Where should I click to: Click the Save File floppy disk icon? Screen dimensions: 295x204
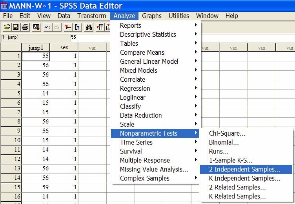point(16,27)
